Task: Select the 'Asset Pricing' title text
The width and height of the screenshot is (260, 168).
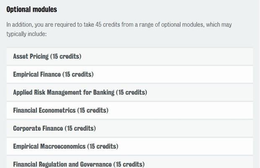Action: (x=31, y=56)
